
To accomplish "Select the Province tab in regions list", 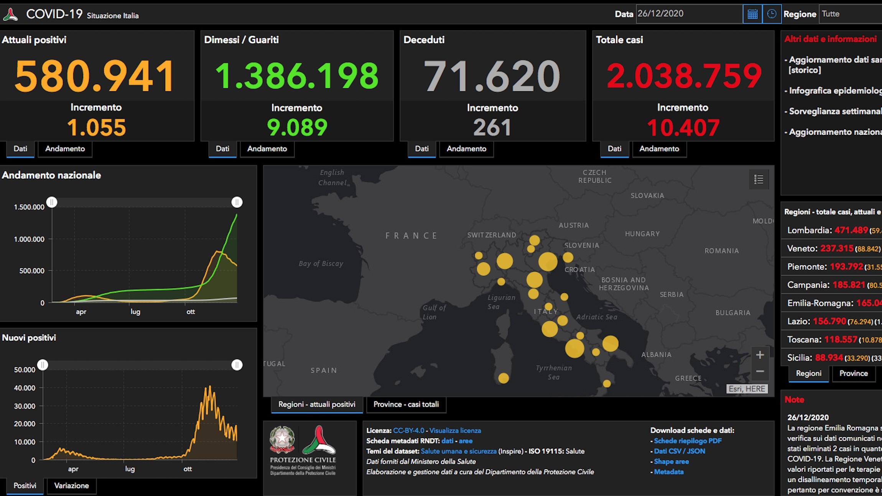I will (x=853, y=373).
